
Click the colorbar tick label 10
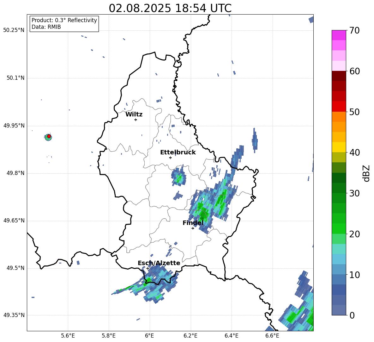tap(354, 275)
